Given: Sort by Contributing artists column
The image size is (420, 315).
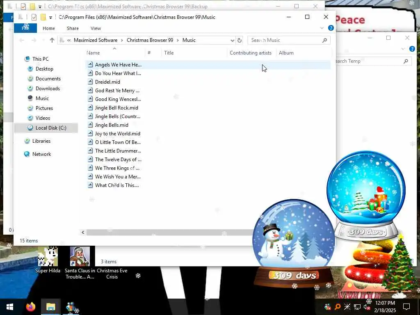Looking at the screenshot, I should tap(251, 53).
